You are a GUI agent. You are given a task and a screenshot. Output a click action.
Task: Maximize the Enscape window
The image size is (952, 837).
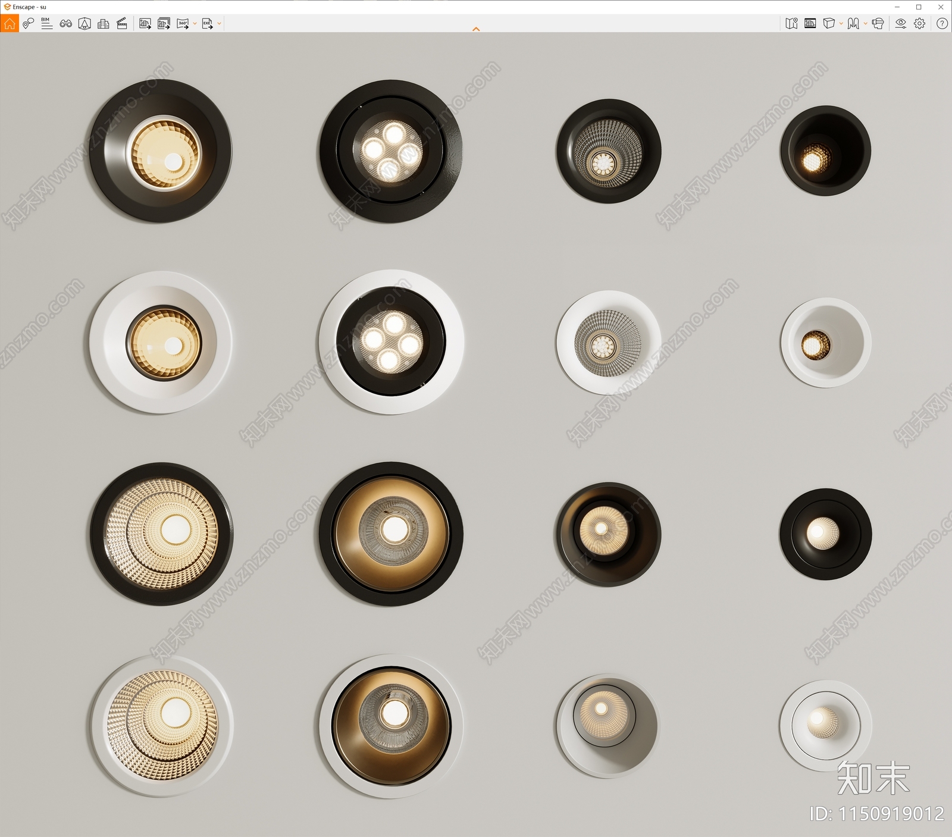coord(919,7)
